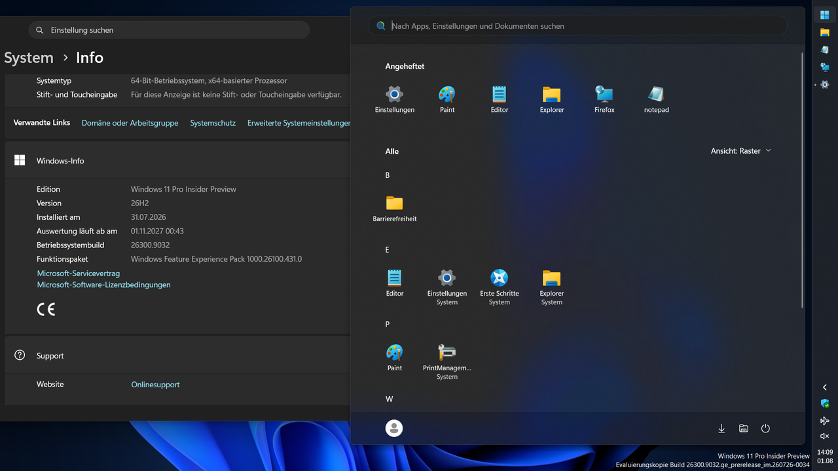This screenshot has width=838, height=471.
Task: Show hidden tray icons with the chevron
Action: pos(825,387)
